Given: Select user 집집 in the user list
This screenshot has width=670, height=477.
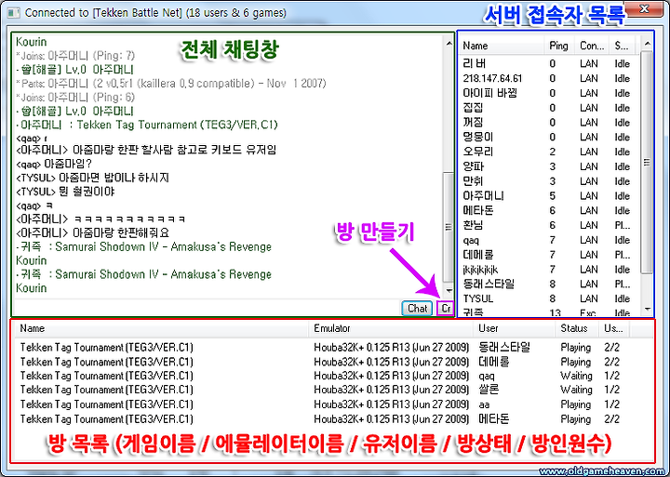Looking at the screenshot, I should click(x=550, y=108).
